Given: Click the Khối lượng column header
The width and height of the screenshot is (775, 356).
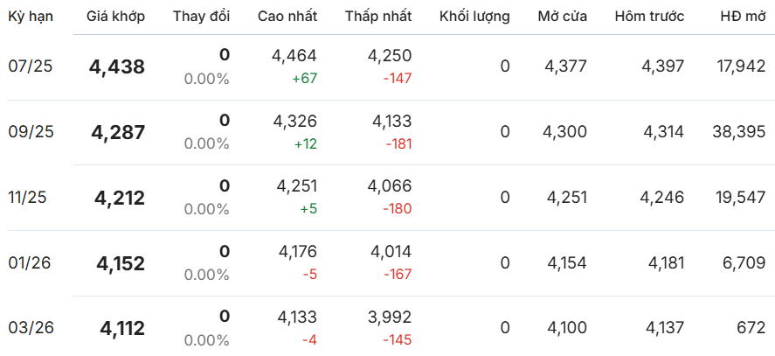Looking at the screenshot, I should (x=474, y=17).
